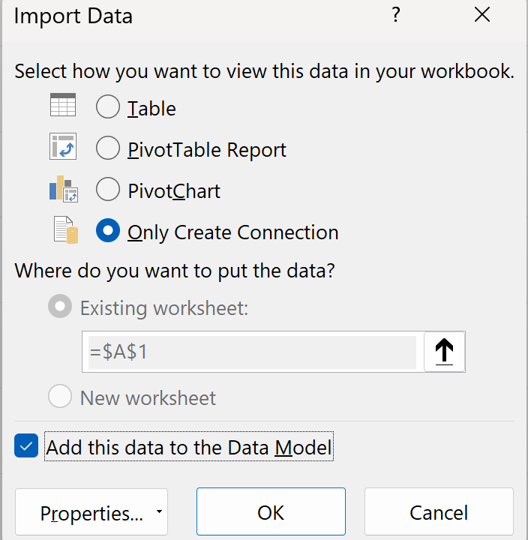Close the Import Data dialog window
Viewport: 528px width, 540px height.
click(482, 16)
